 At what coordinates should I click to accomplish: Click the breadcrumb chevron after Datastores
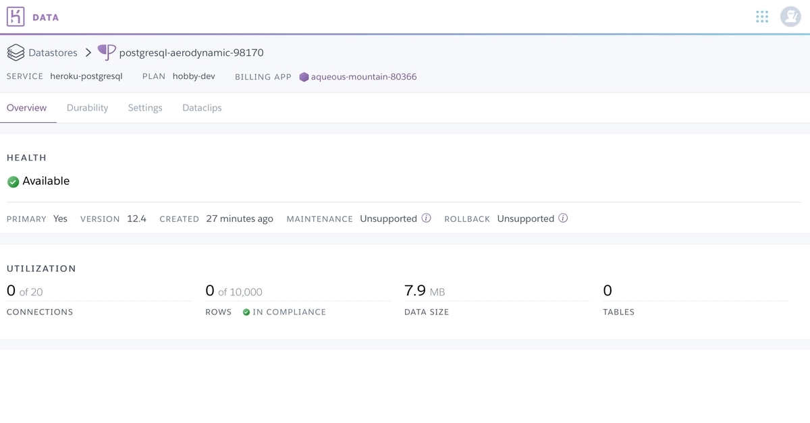click(88, 53)
